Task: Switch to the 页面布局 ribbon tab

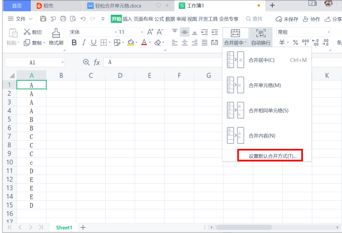Action: pyautogui.click(x=143, y=19)
